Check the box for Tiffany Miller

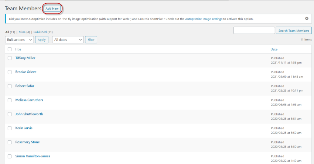click(x=10, y=58)
